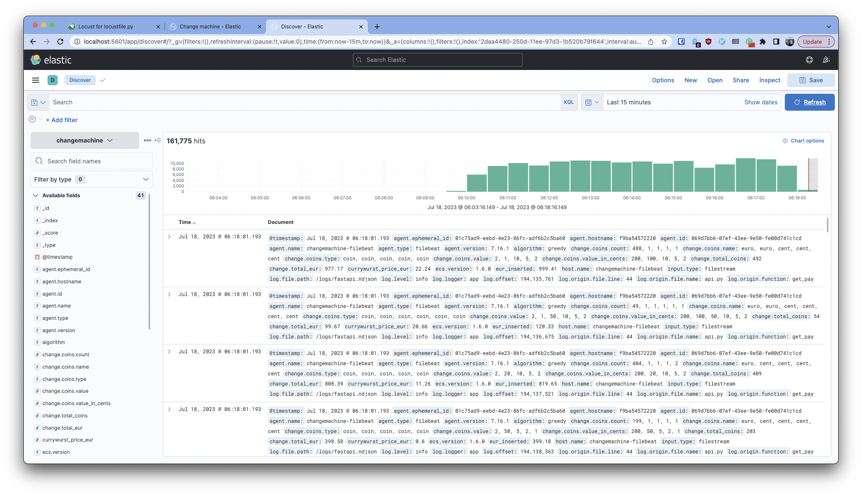
Task: Open the hamburger navigation menu
Action: click(36, 80)
